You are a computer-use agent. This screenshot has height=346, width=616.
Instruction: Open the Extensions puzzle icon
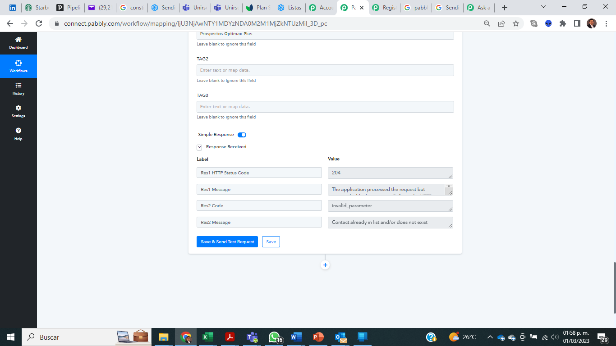click(563, 23)
